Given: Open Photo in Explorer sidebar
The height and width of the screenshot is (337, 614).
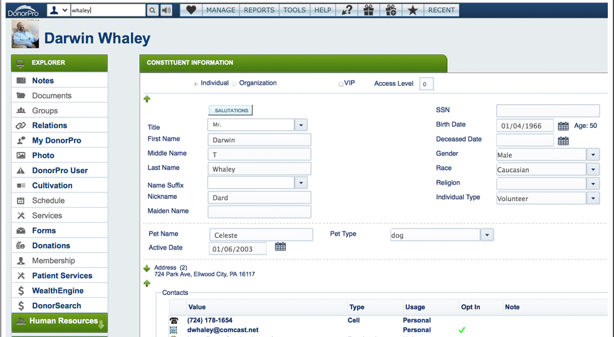Looking at the screenshot, I should tap(60, 155).
